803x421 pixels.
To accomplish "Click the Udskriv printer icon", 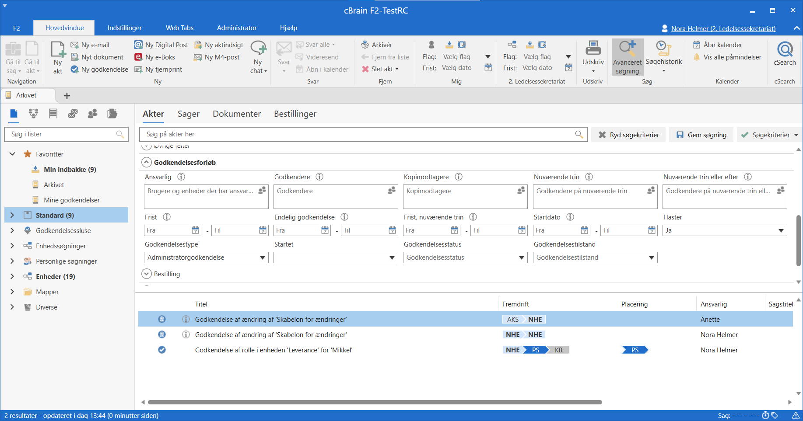I will coord(593,48).
